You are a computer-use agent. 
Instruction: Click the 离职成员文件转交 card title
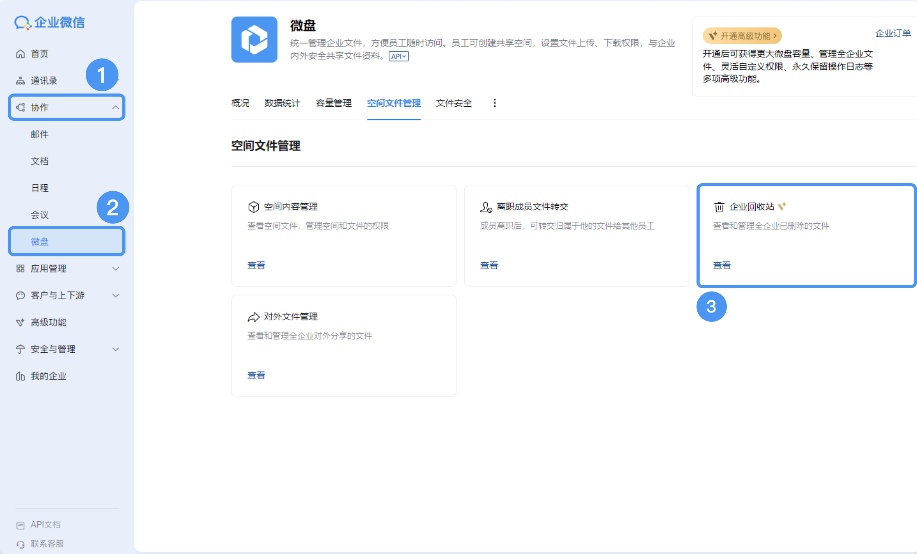(533, 207)
